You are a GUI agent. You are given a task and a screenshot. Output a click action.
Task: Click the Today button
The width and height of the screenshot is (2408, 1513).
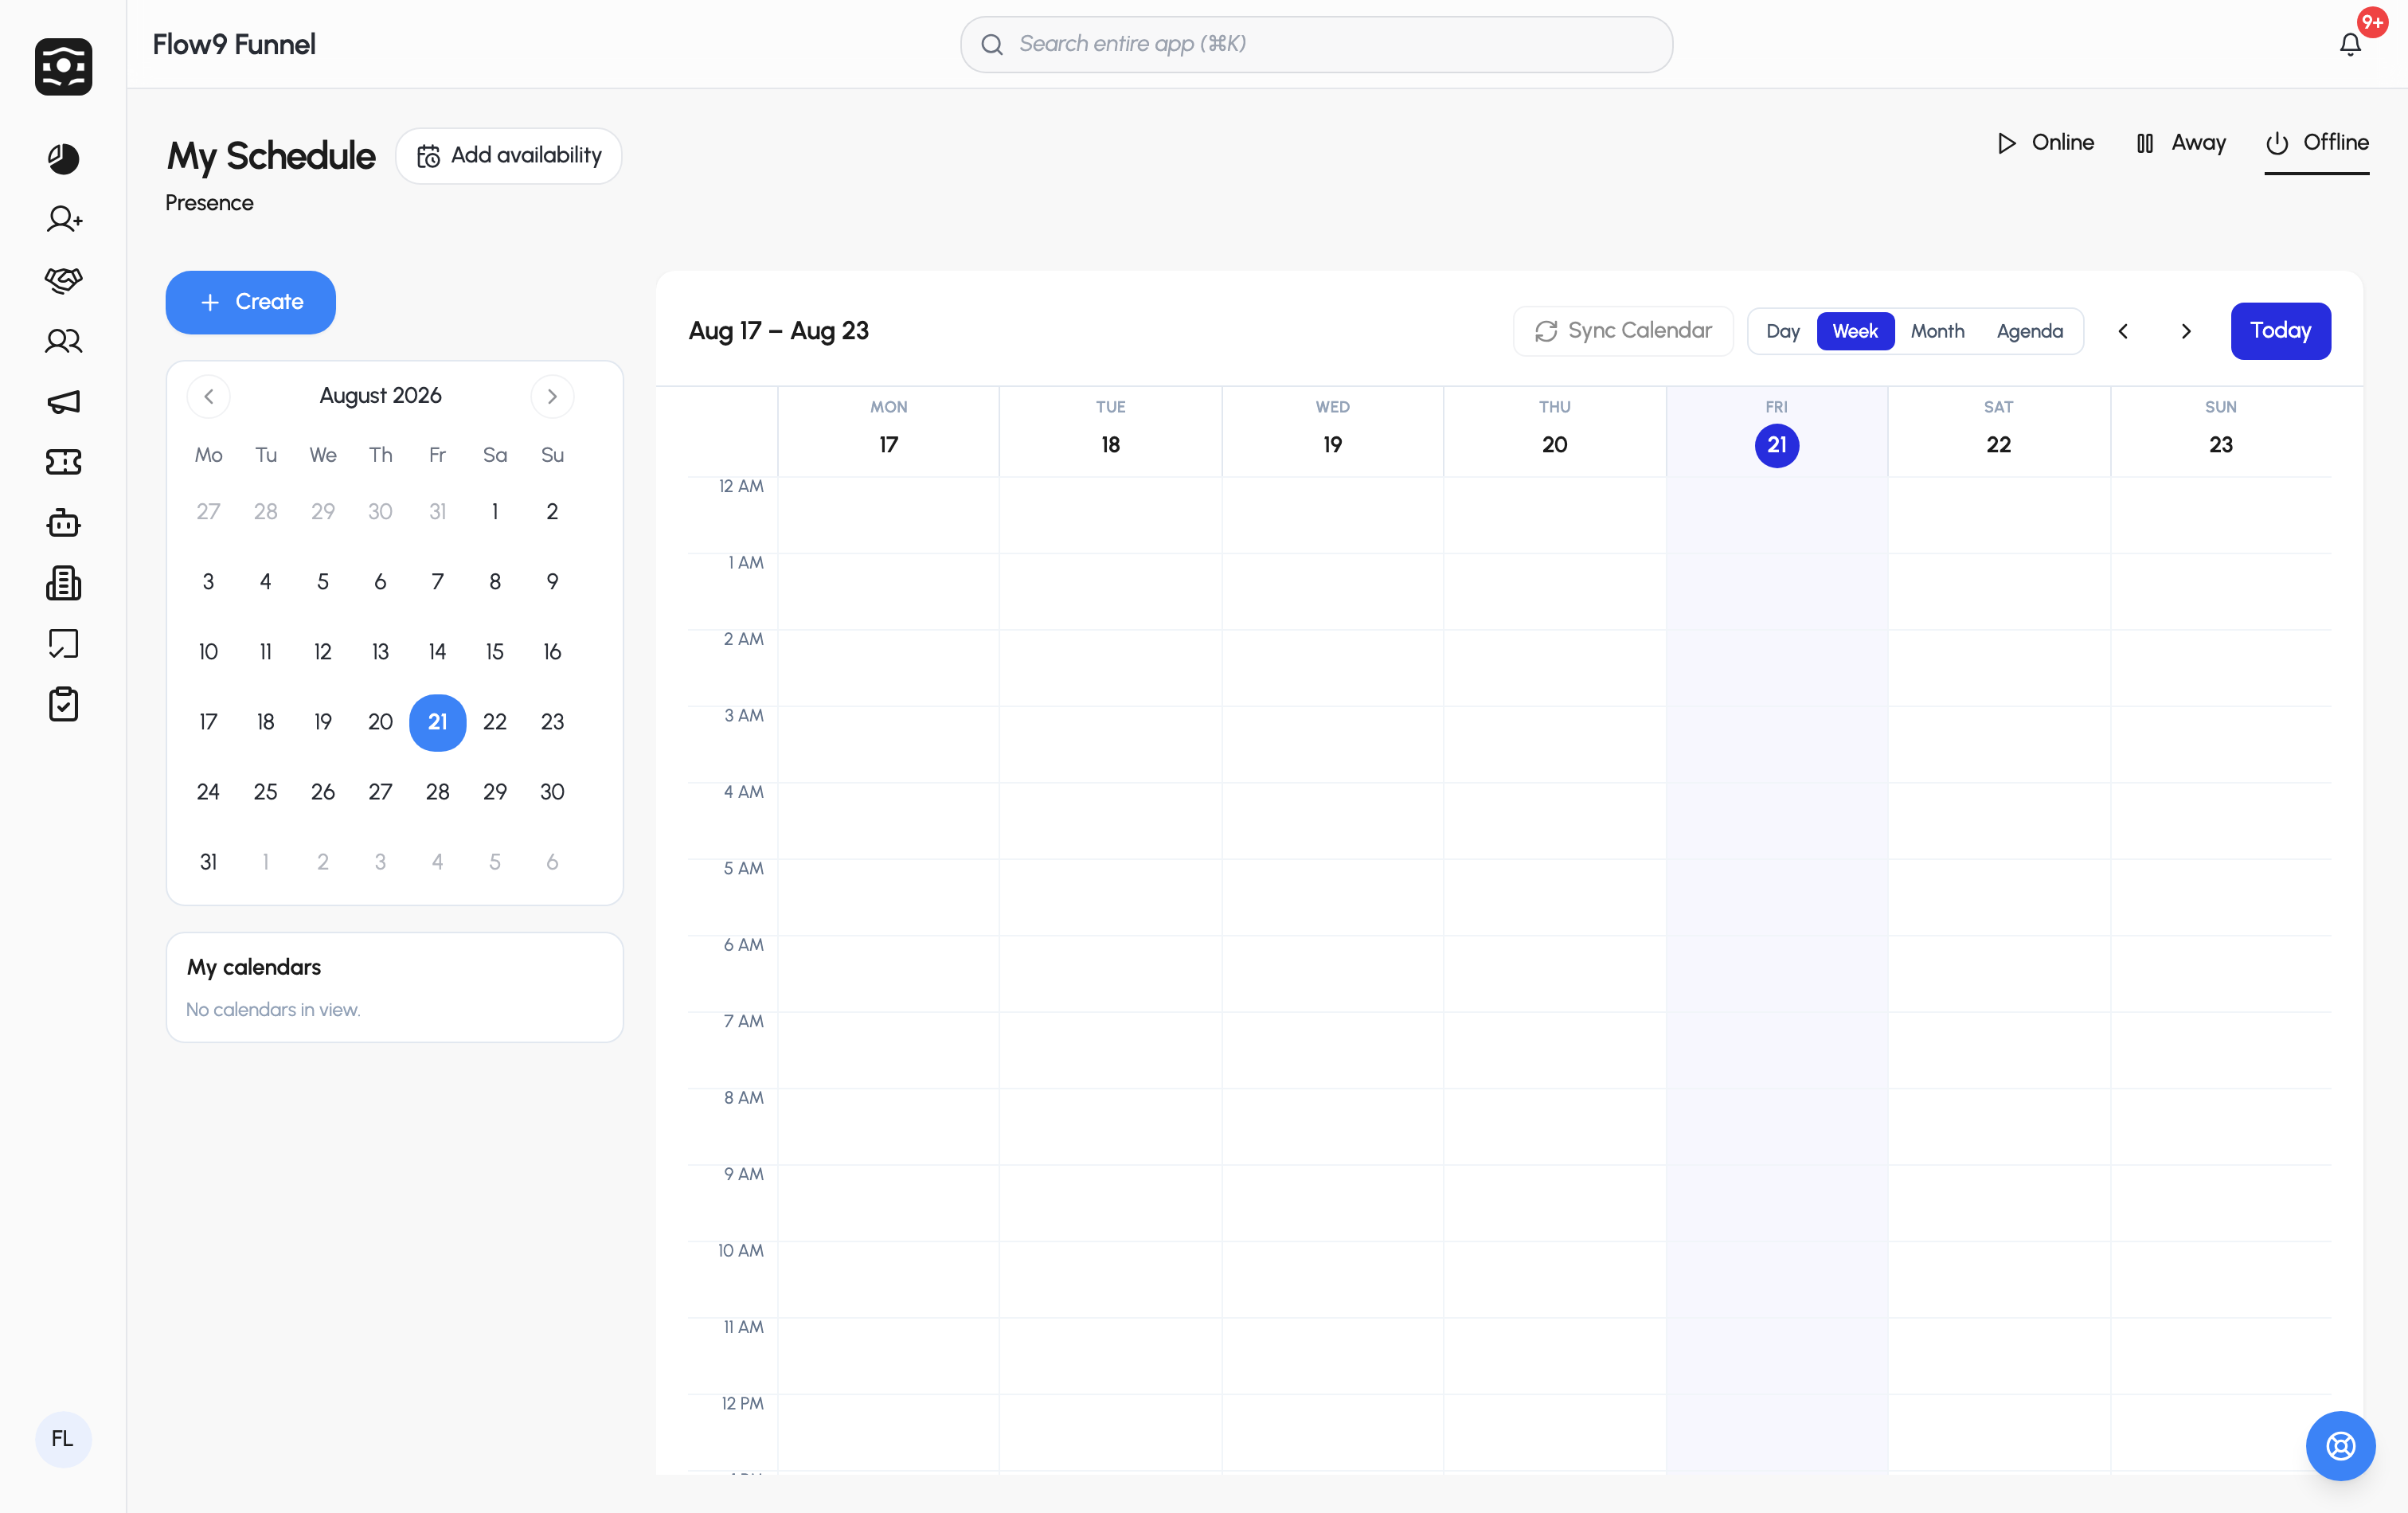coord(2280,331)
